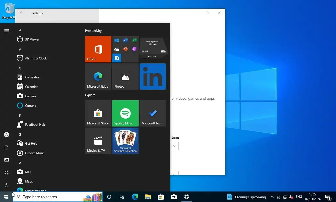Open the clock and date flyout
This screenshot has width=336, height=202.
[x=313, y=197]
